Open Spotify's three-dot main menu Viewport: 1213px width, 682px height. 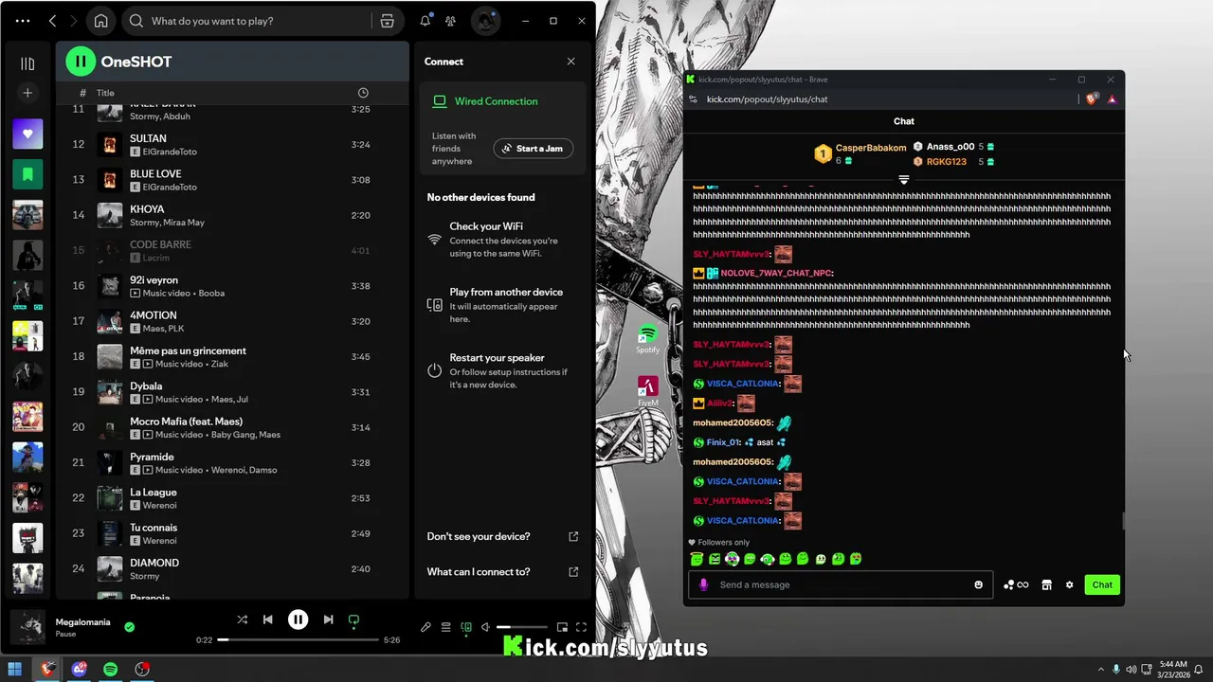click(x=23, y=21)
